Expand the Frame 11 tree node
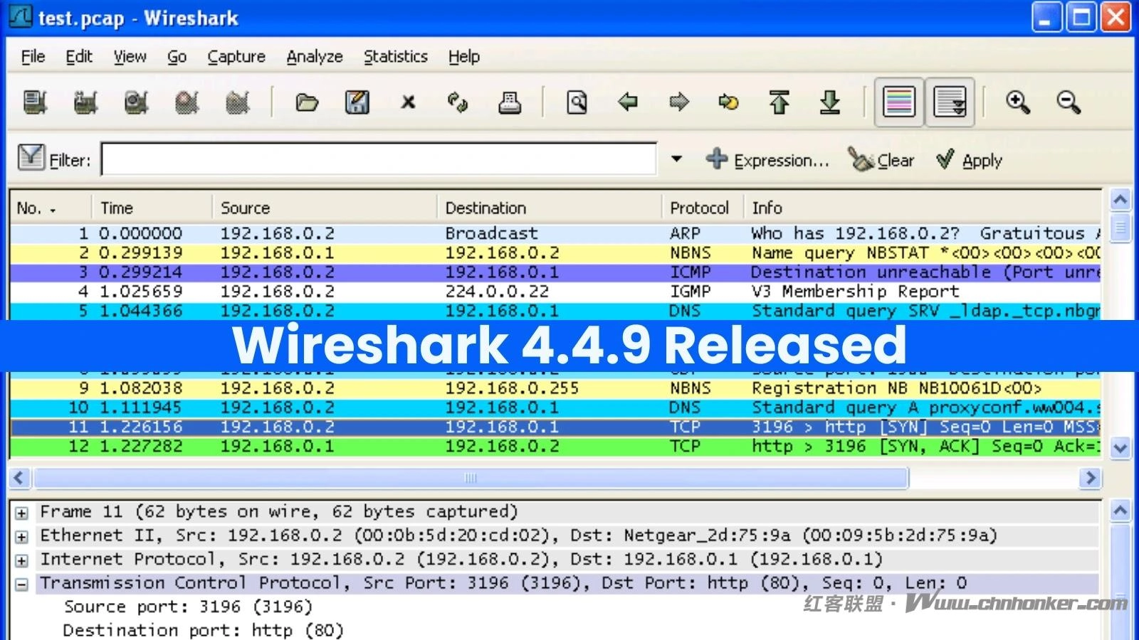Viewport: 1139px width, 640px height. tap(22, 513)
